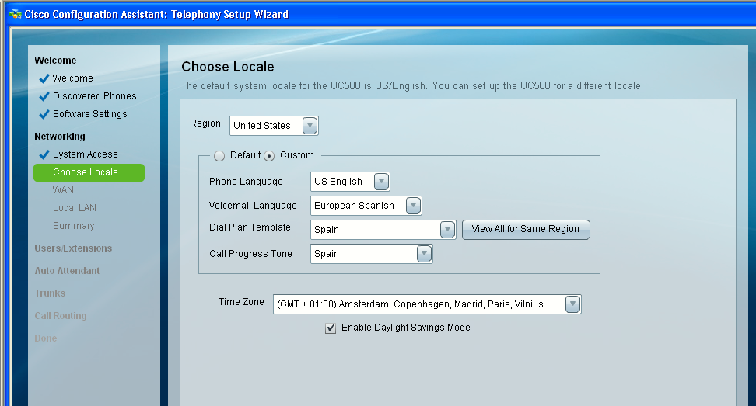Image resolution: width=756 pixels, height=406 pixels.
Task: Click the United States region field
Action: 274,126
